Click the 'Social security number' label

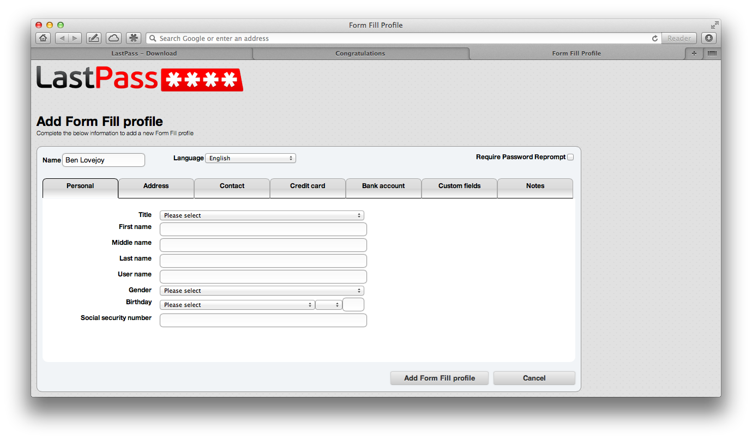click(116, 318)
